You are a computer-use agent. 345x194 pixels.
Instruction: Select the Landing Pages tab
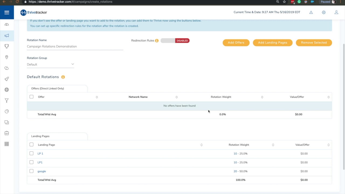pos(57,136)
